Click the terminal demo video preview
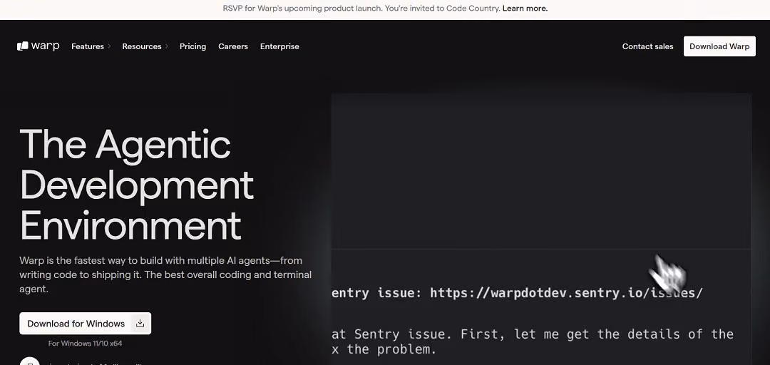Screen dimensions: 770x365 541,229
